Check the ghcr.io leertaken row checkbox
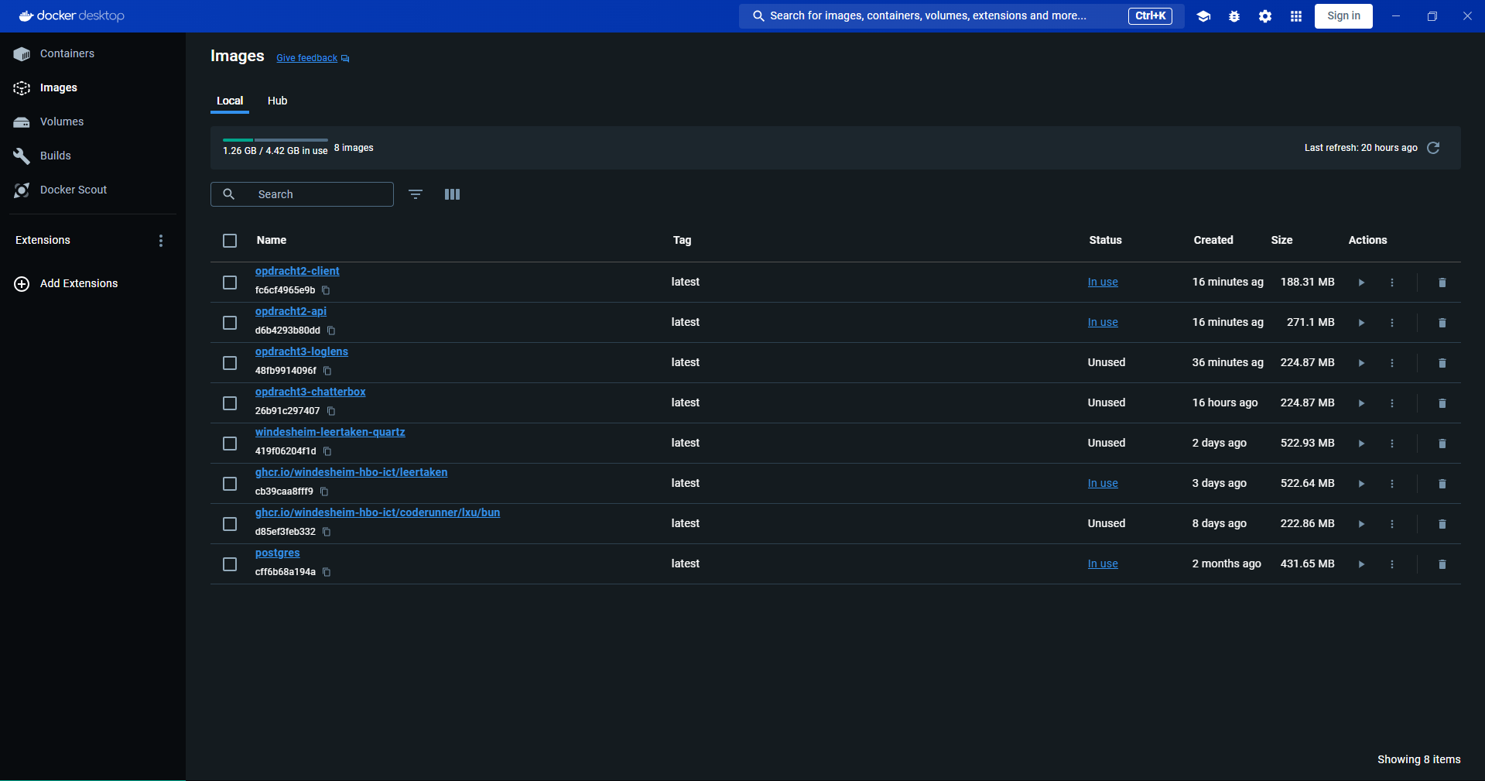Viewport: 1485px width, 781px height. 230,484
